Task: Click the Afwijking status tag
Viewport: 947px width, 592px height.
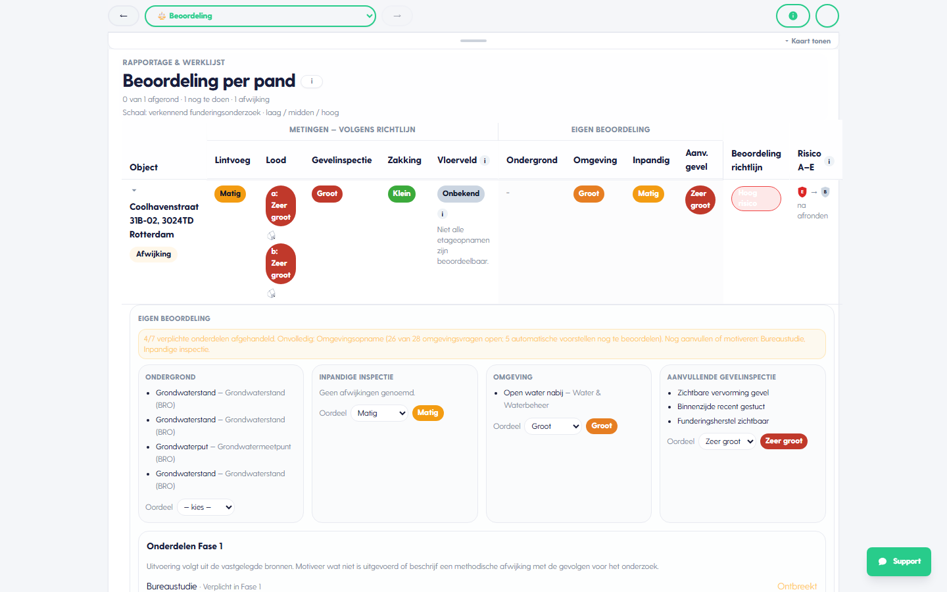Action: coord(154,254)
